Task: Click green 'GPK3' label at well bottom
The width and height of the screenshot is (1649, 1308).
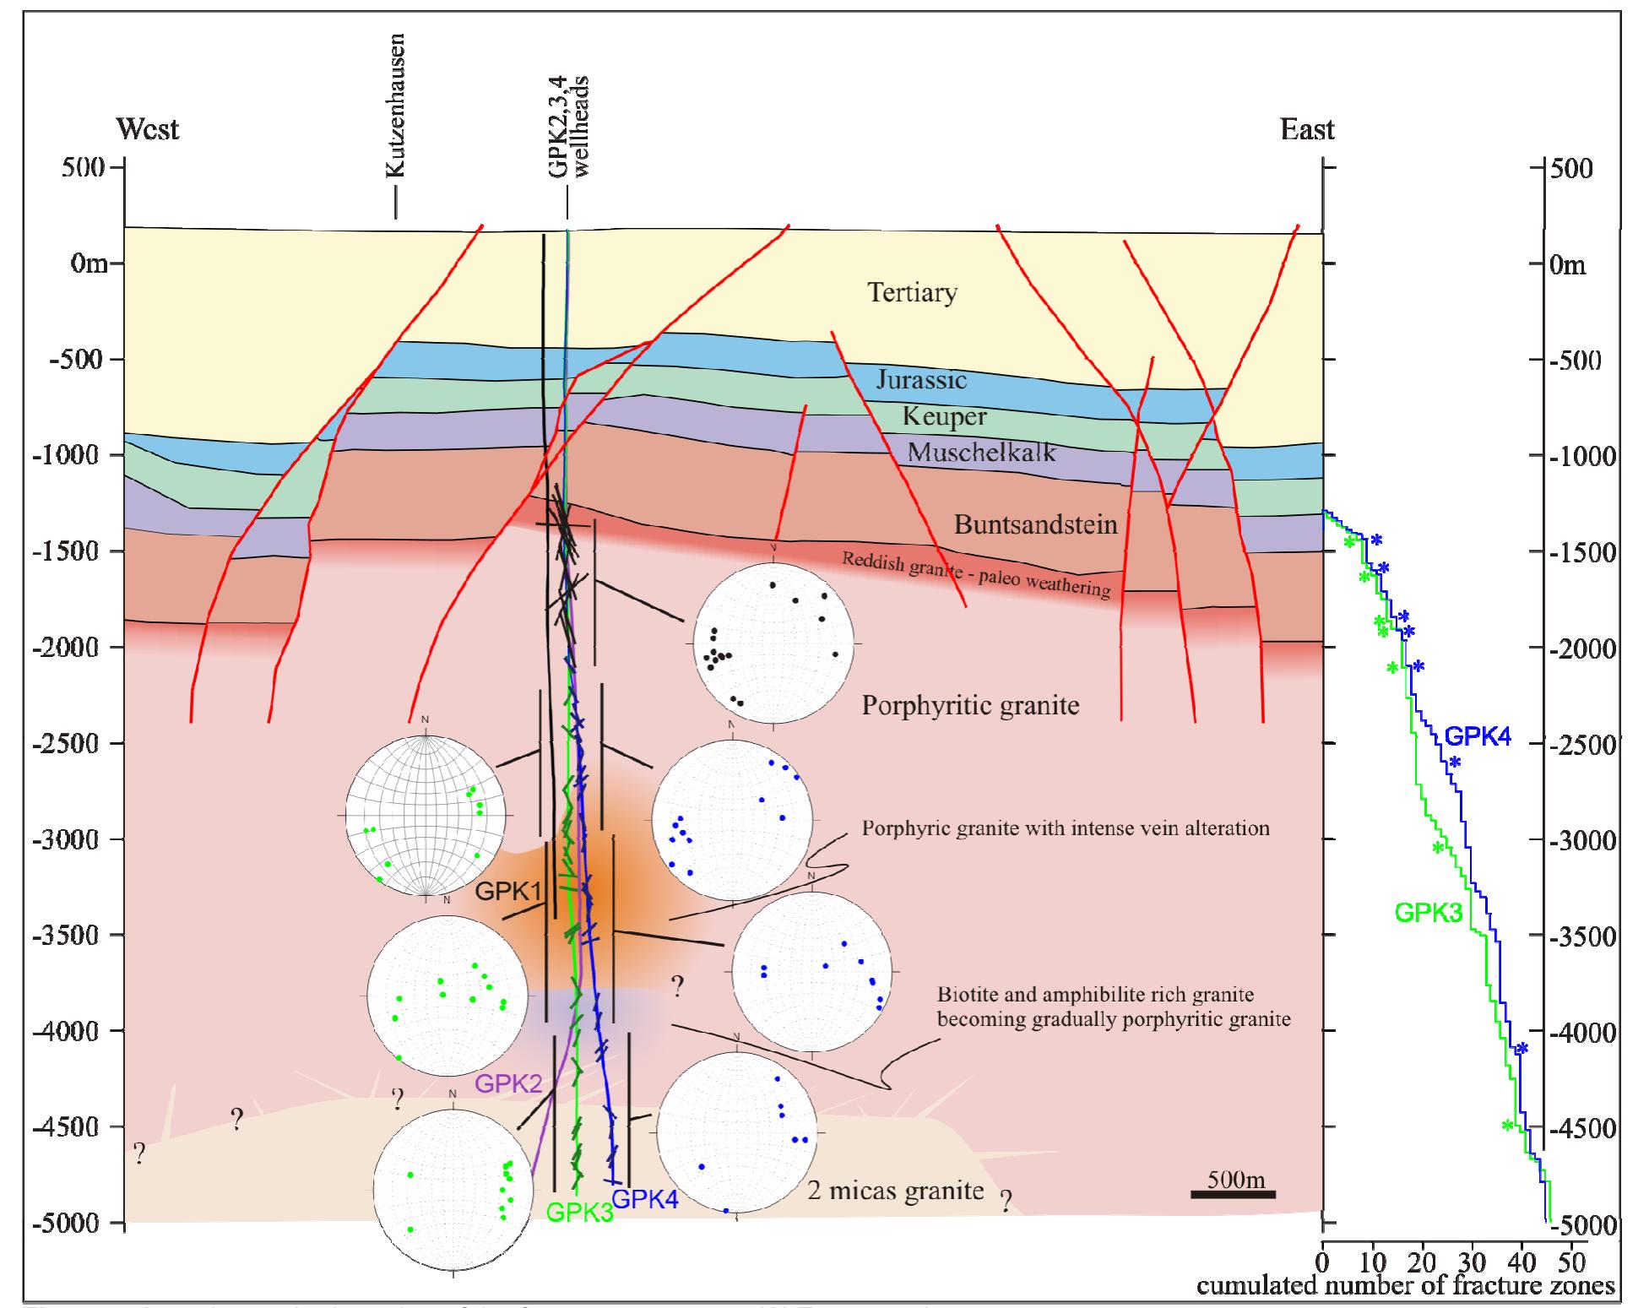Action: tap(579, 1213)
